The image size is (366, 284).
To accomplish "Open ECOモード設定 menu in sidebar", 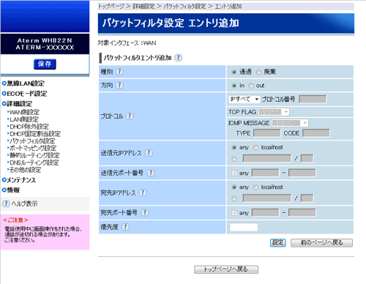I will click(x=27, y=94).
